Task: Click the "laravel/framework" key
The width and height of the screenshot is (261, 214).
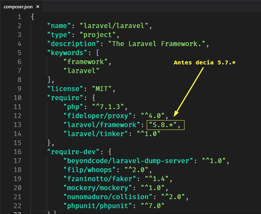Action: click(x=102, y=125)
